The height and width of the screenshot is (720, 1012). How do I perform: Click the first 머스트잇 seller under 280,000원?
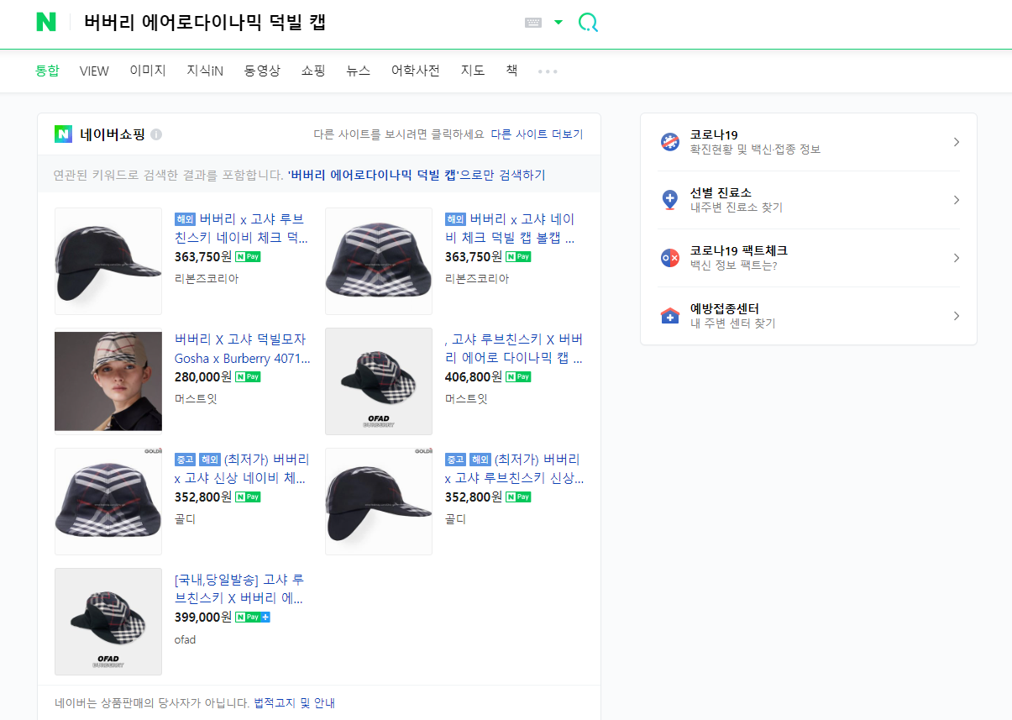[196, 398]
